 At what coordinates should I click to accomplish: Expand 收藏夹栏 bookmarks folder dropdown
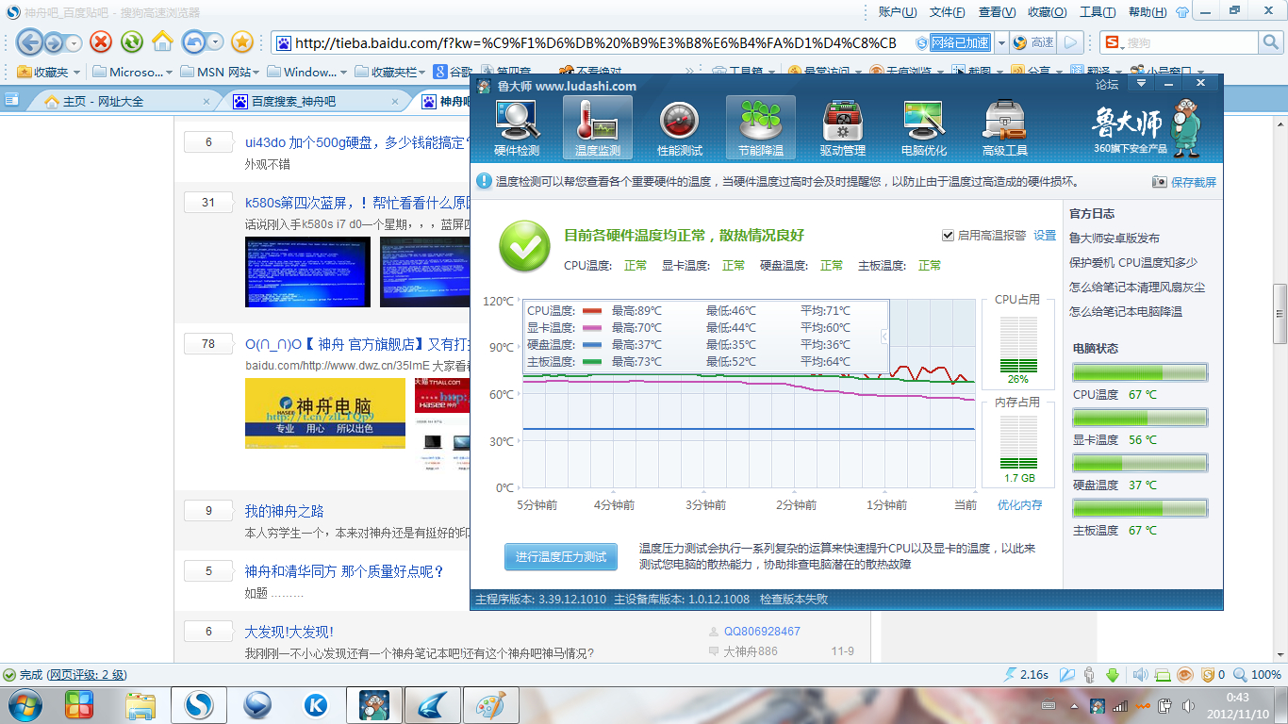(x=423, y=73)
